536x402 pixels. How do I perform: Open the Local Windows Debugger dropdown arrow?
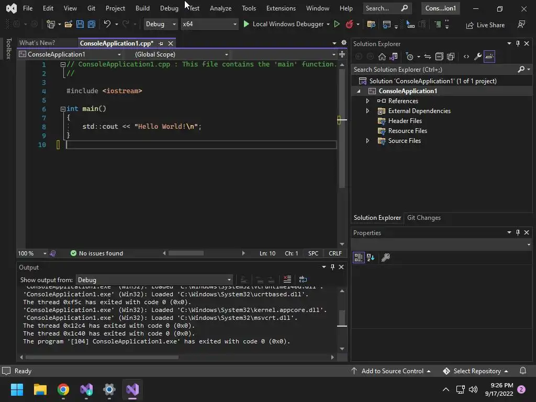pyautogui.click(x=328, y=24)
